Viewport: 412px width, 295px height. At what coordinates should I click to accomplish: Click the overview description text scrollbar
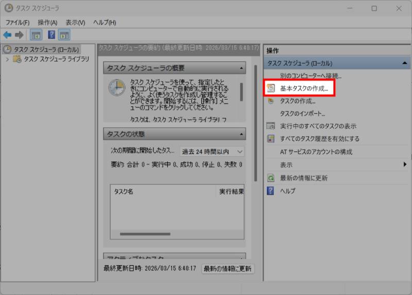point(241,92)
